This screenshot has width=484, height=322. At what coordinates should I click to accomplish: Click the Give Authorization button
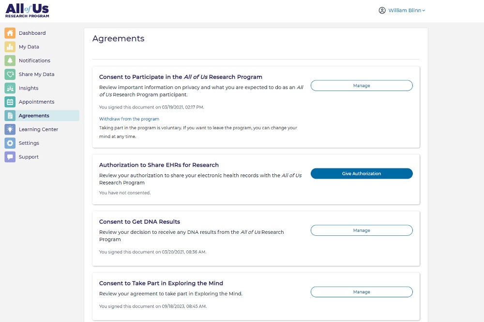coord(362,173)
